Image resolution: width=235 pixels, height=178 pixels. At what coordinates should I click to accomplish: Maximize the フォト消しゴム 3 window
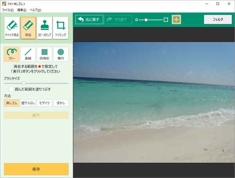218,4
